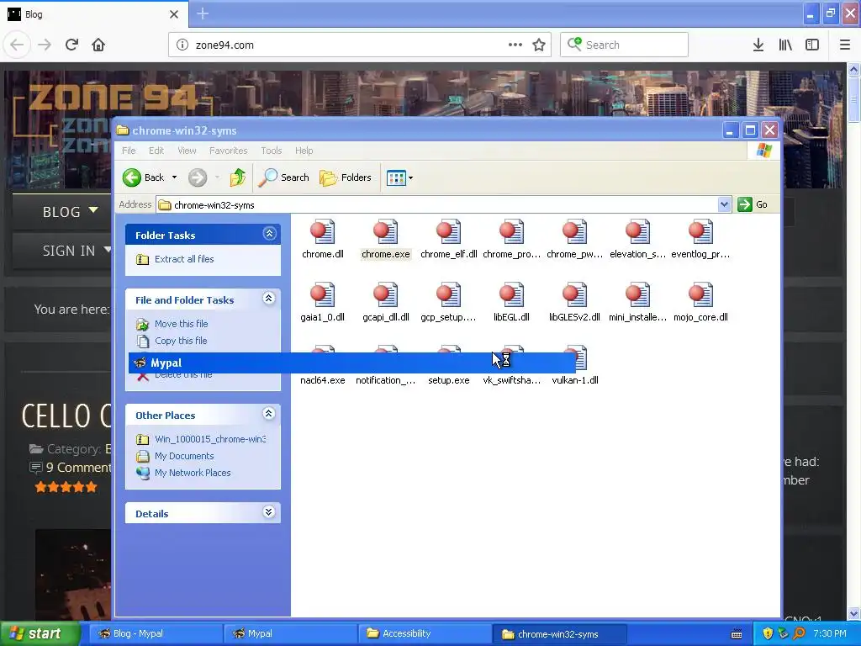The image size is (861, 646).
Task: Open the Back history dropdown arrow
Action: pos(175,177)
